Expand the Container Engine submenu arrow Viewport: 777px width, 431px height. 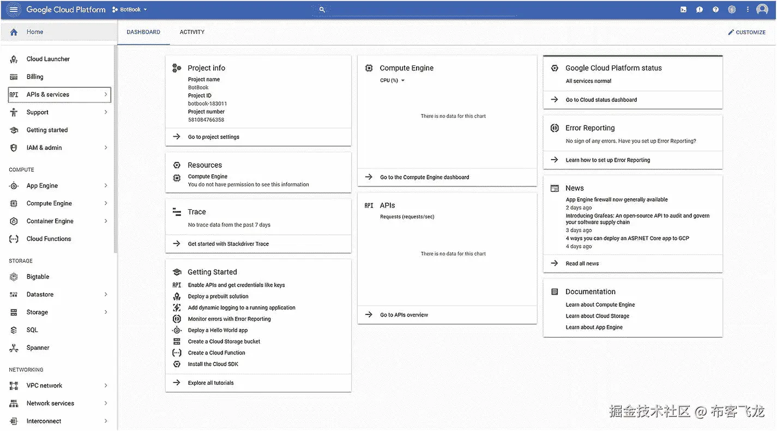coord(106,221)
